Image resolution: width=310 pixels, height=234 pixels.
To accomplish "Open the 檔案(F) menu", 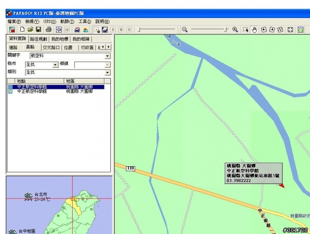I will [x=14, y=21].
